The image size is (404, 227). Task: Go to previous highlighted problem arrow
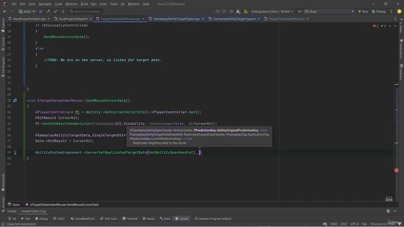coord(390,26)
